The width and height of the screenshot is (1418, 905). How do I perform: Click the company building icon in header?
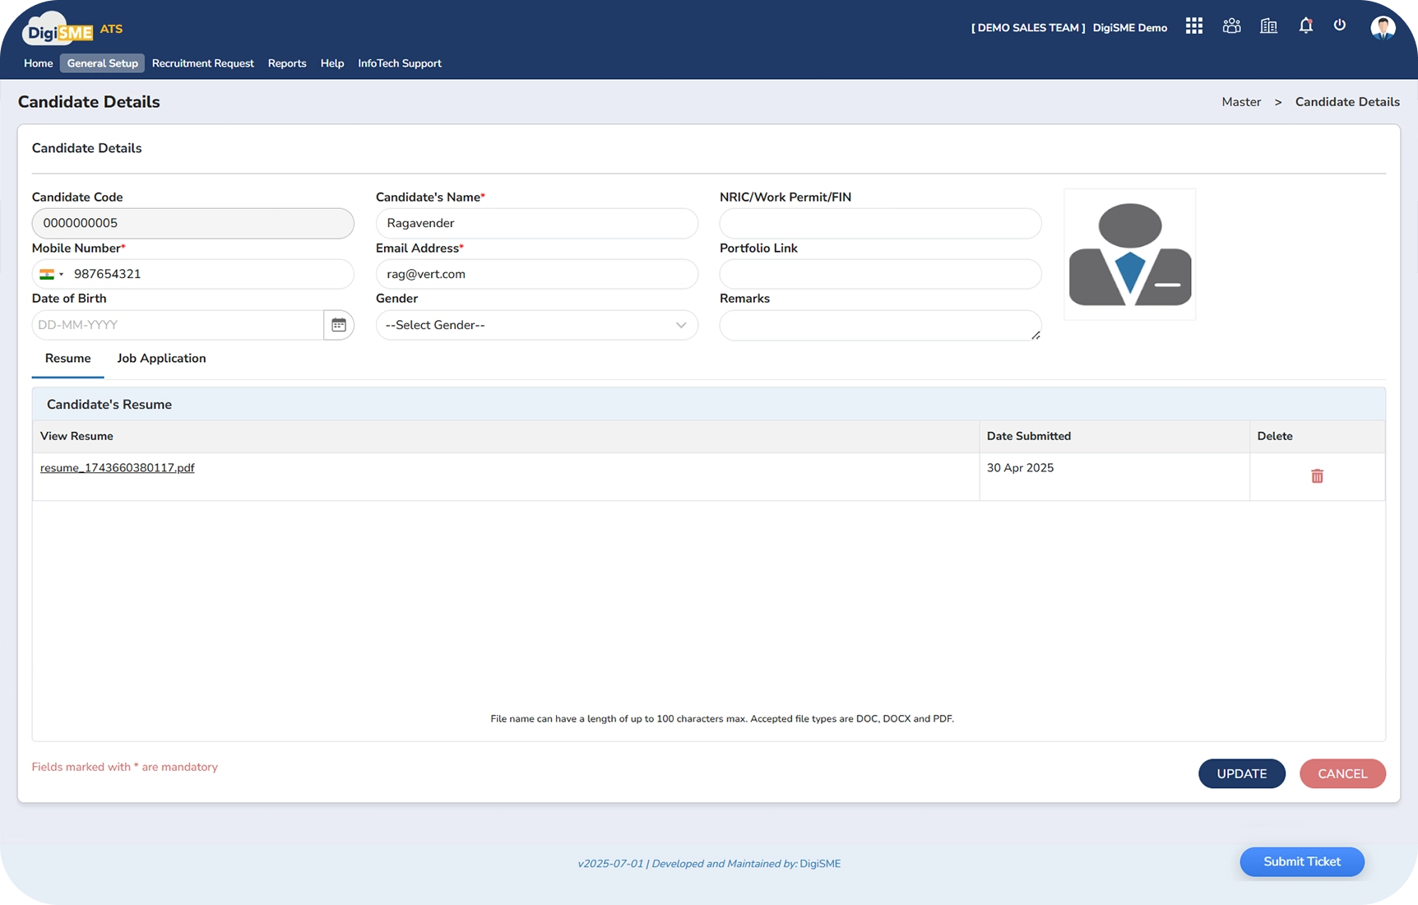click(x=1268, y=26)
